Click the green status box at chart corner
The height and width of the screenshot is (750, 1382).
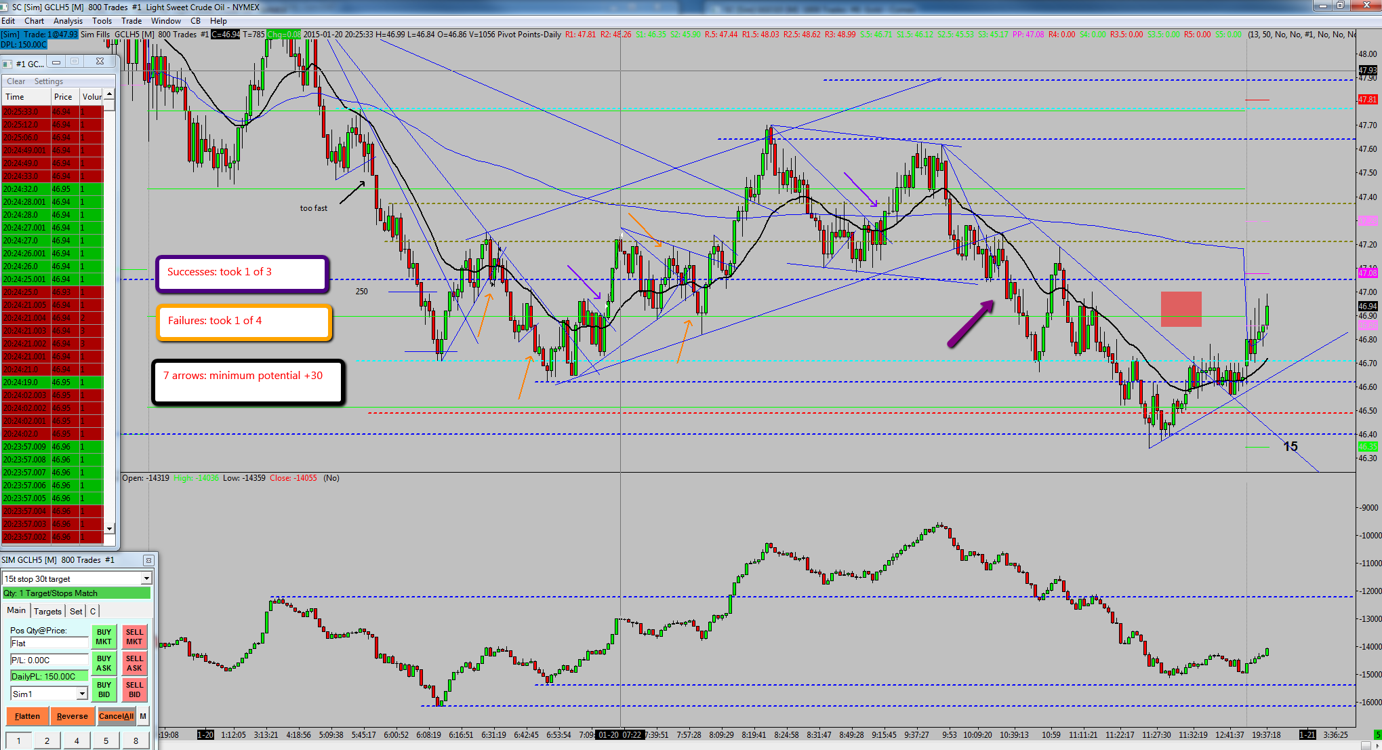[x=1377, y=734]
